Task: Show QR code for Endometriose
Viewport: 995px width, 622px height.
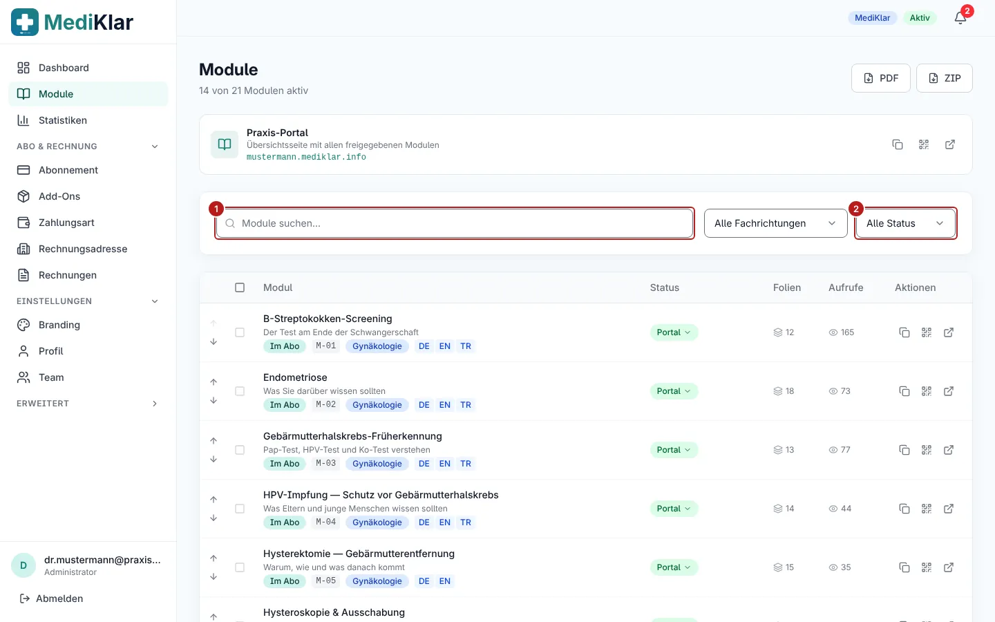Action: pos(927,391)
